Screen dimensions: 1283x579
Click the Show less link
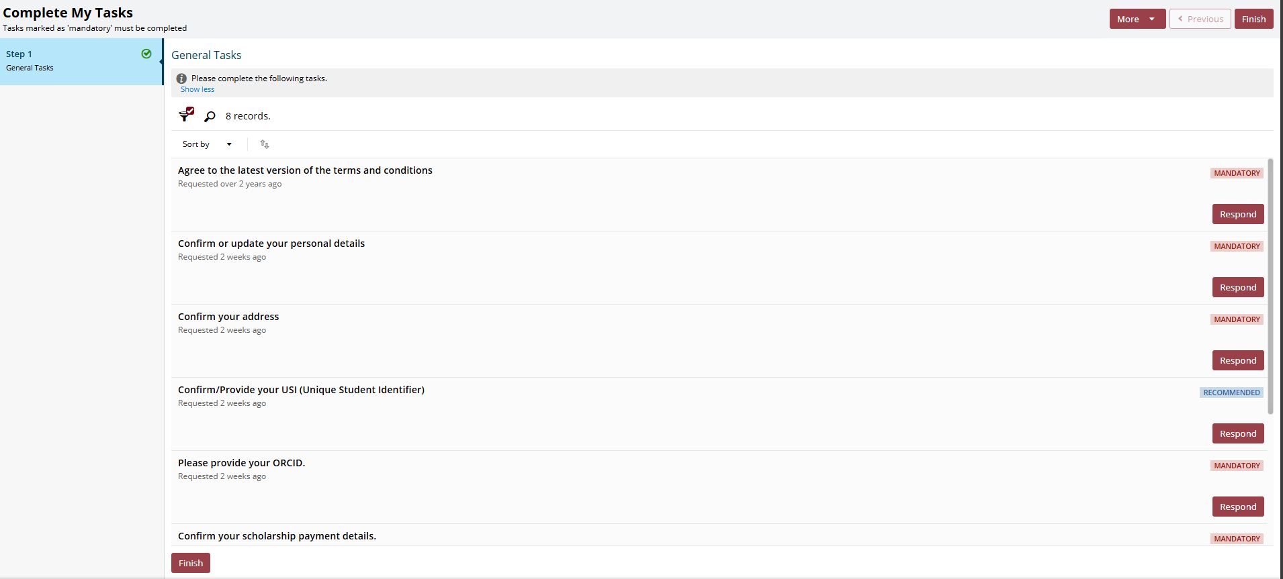click(197, 89)
